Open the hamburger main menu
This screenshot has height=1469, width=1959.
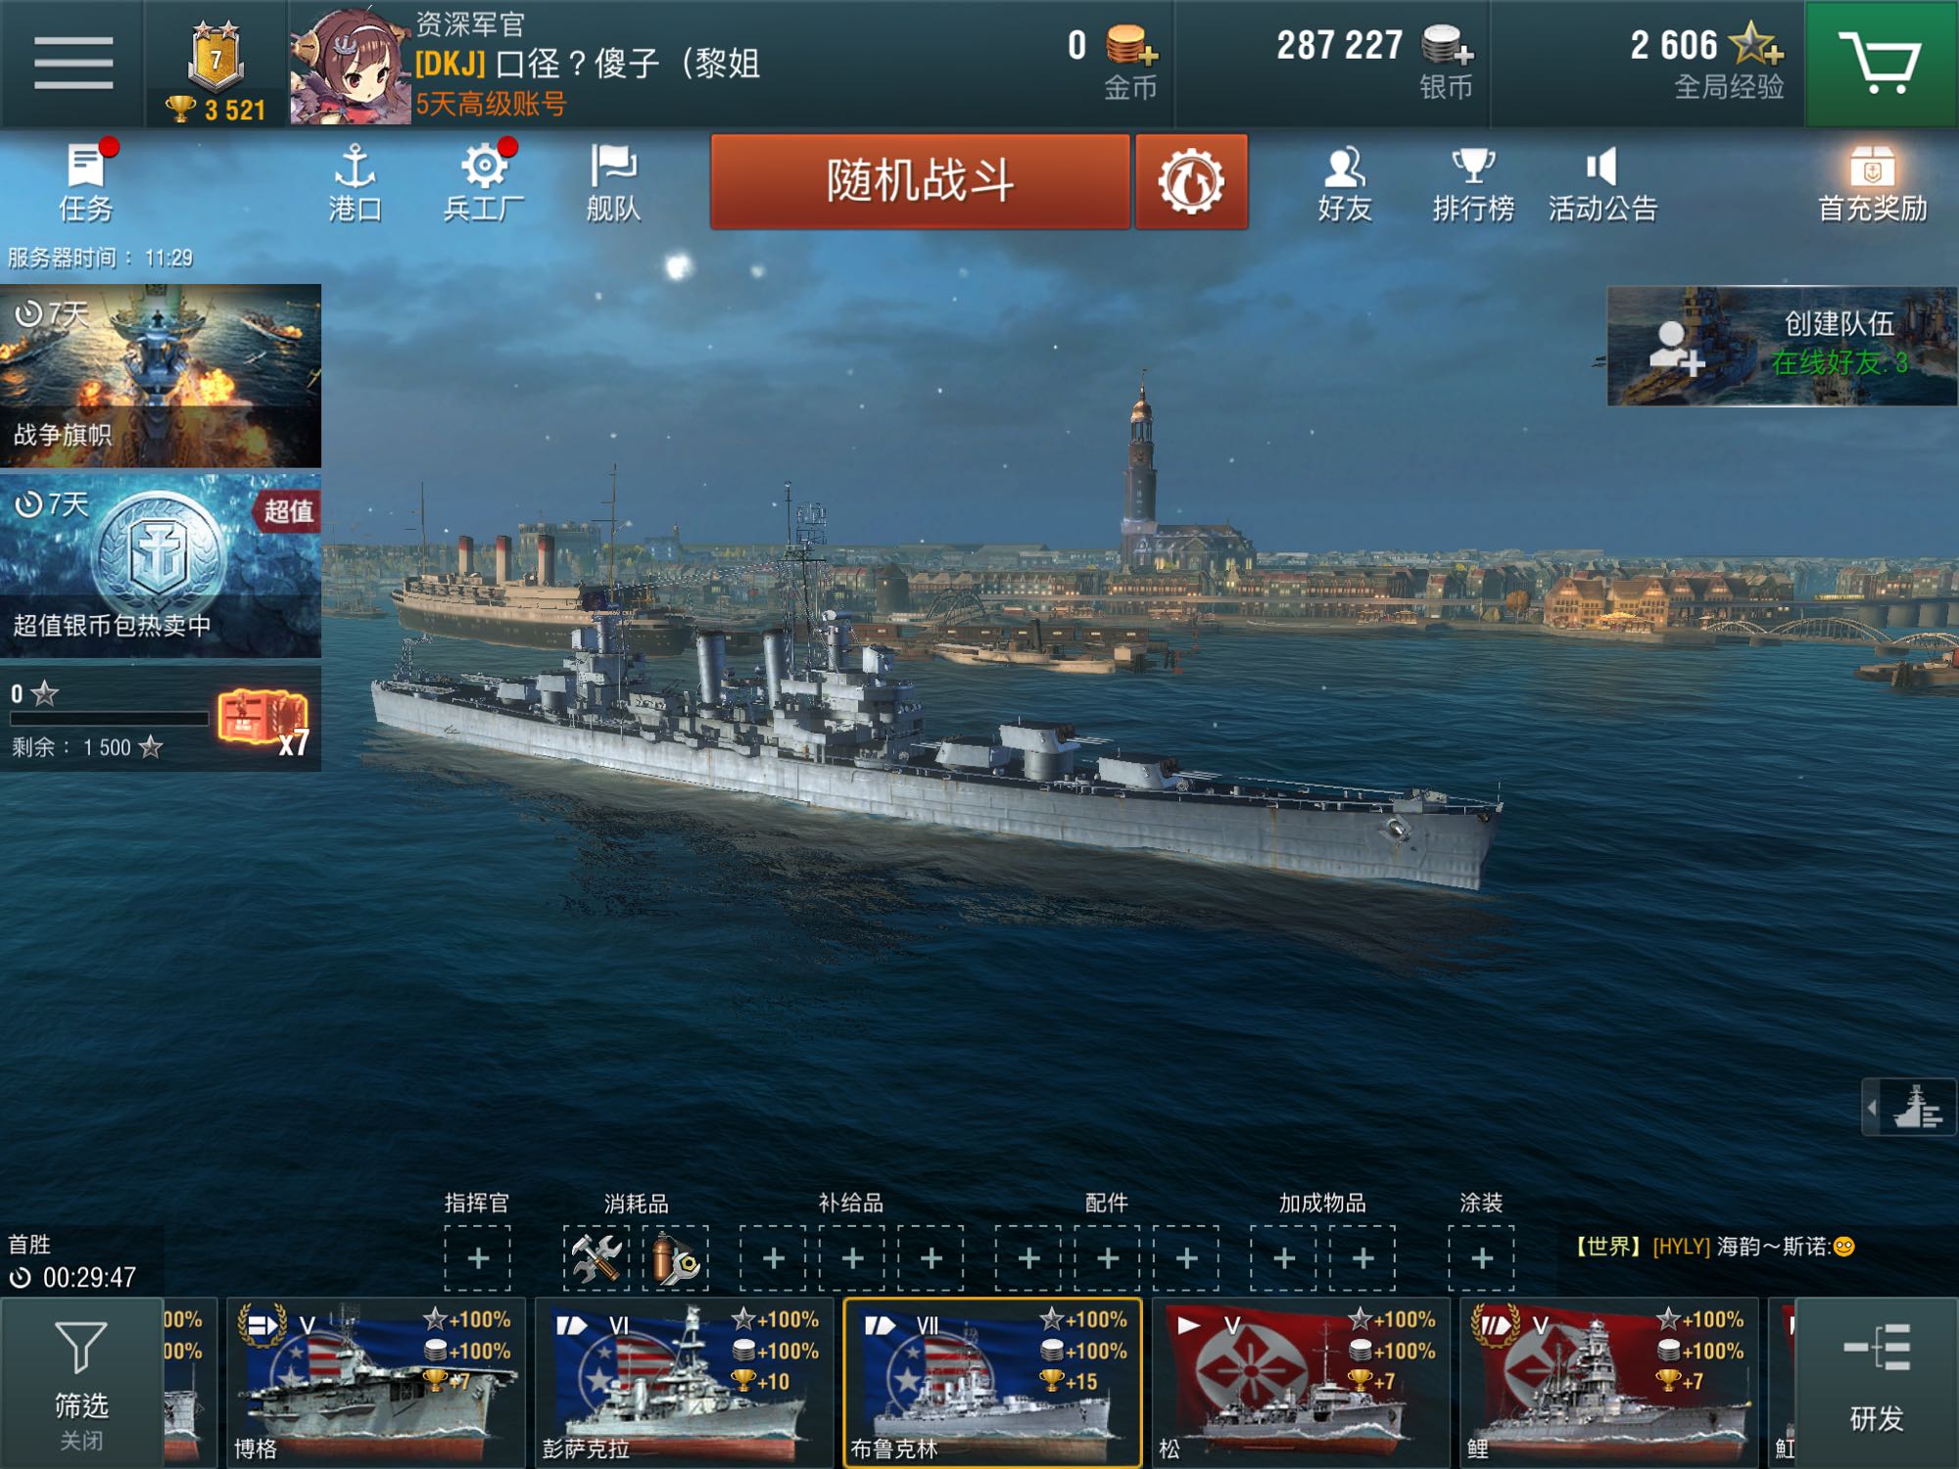point(73,63)
